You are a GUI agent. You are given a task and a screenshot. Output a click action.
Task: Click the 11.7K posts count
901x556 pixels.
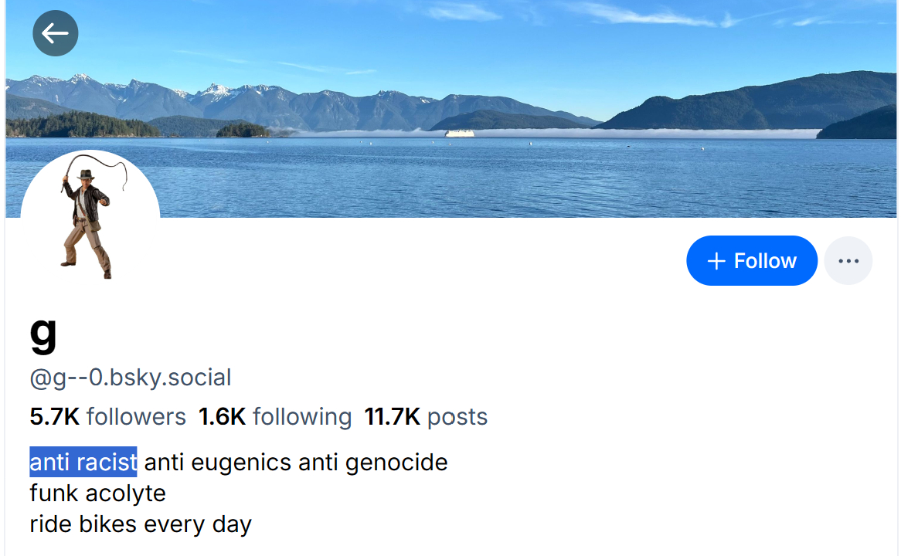click(426, 417)
